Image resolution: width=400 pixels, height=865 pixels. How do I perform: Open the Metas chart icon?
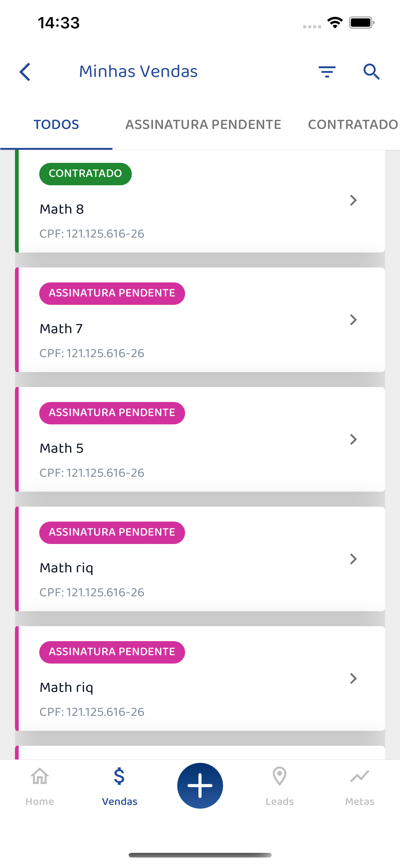point(360,776)
